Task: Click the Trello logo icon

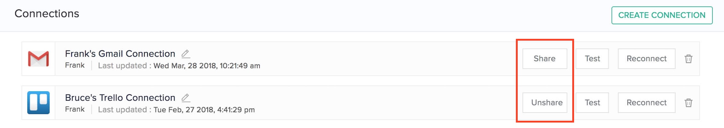Action: 38,103
